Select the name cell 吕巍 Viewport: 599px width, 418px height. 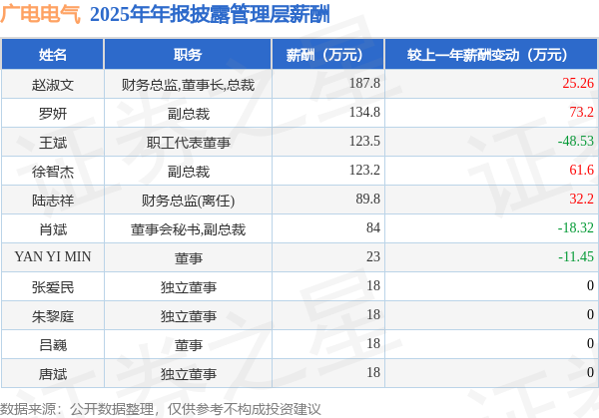[x=53, y=345]
